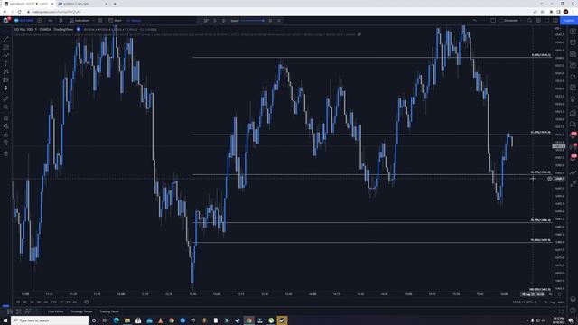Open the watchlist icon in right sidebar
The image size is (578, 325).
tap(573, 32)
